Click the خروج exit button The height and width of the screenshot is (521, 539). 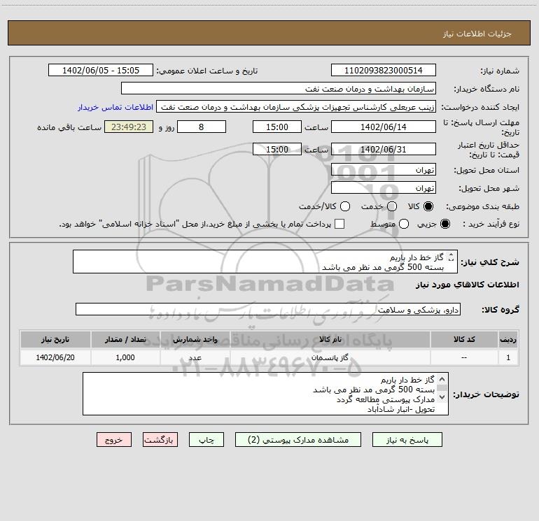click(x=114, y=440)
